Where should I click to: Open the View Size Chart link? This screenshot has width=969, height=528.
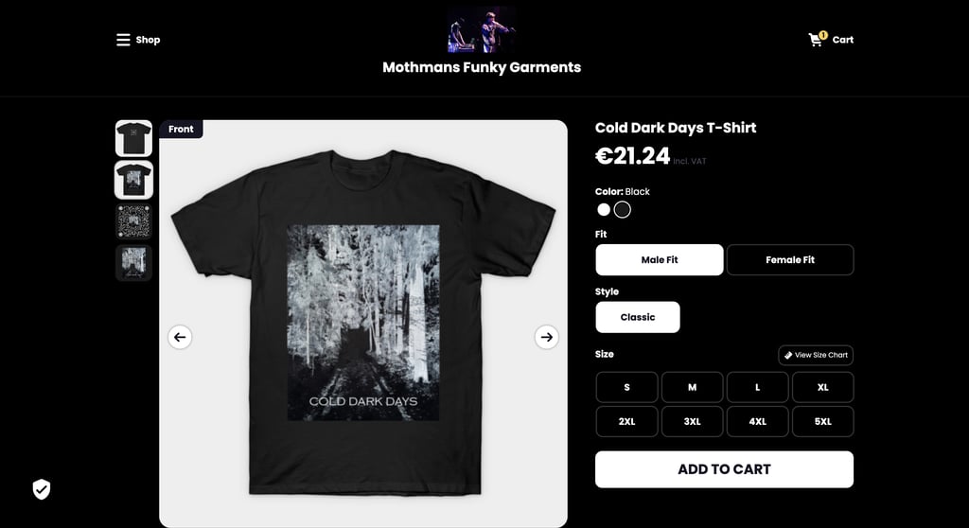(816, 355)
